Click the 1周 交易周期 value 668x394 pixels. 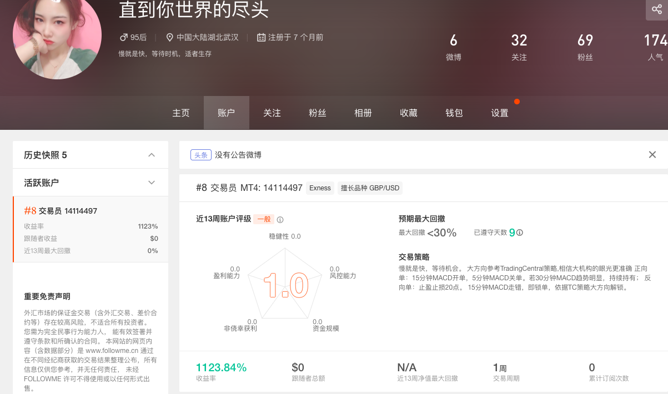tap(500, 367)
